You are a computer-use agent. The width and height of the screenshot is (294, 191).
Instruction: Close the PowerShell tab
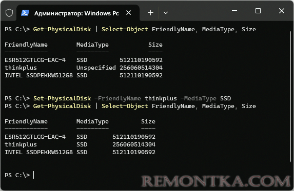pyautogui.click(x=129, y=13)
